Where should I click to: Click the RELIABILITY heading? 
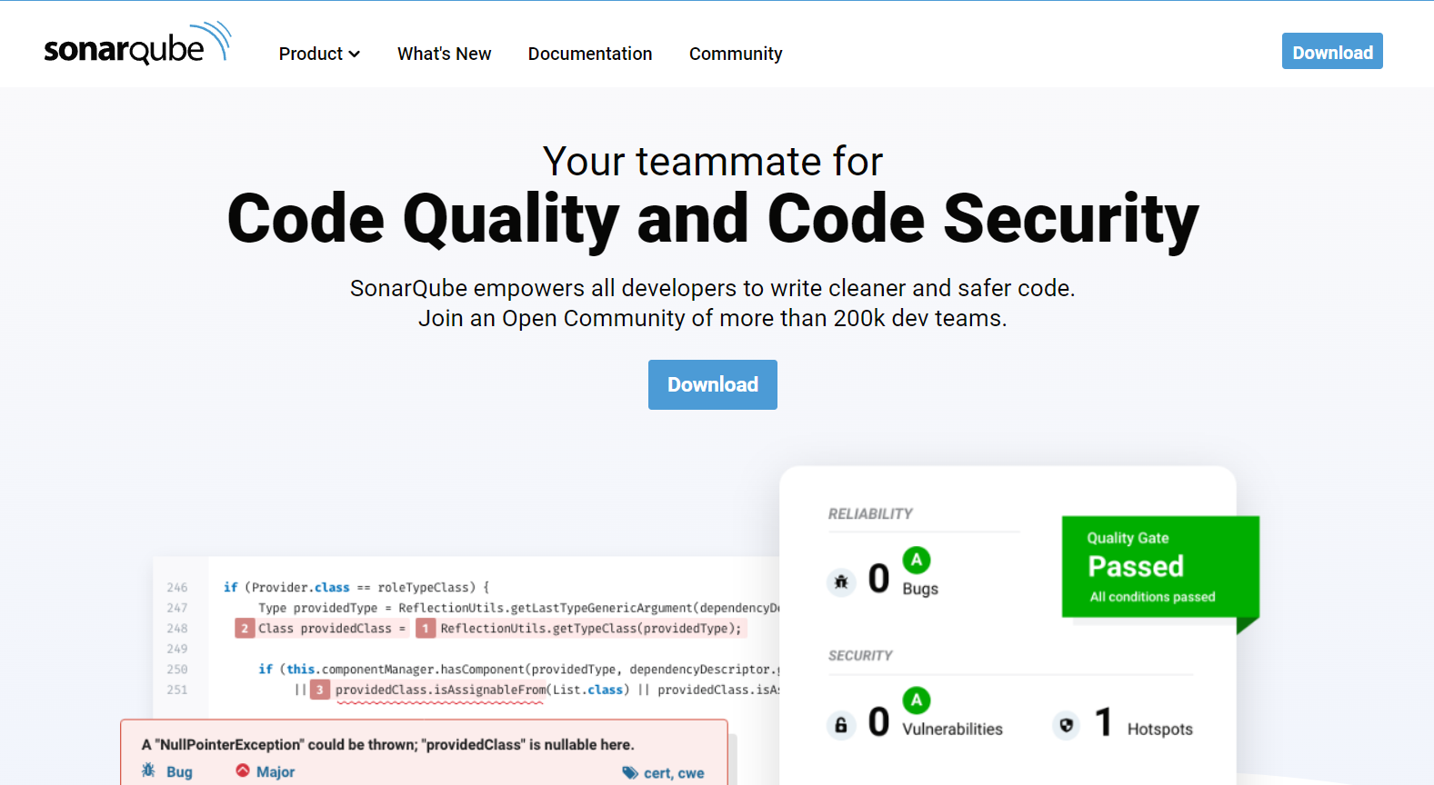click(870, 513)
